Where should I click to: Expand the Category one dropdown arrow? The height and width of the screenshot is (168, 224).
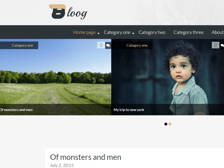pos(133,33)
